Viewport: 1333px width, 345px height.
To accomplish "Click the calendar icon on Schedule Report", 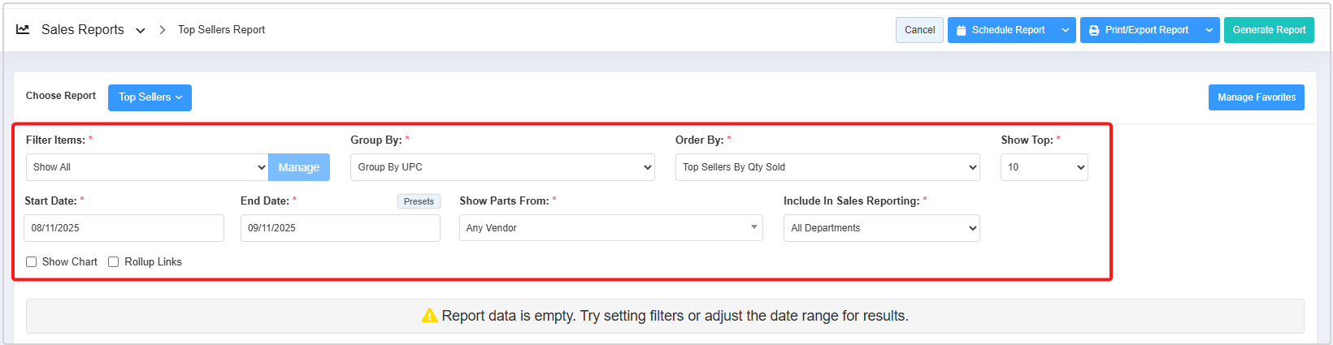I will (x=962, y=30).
